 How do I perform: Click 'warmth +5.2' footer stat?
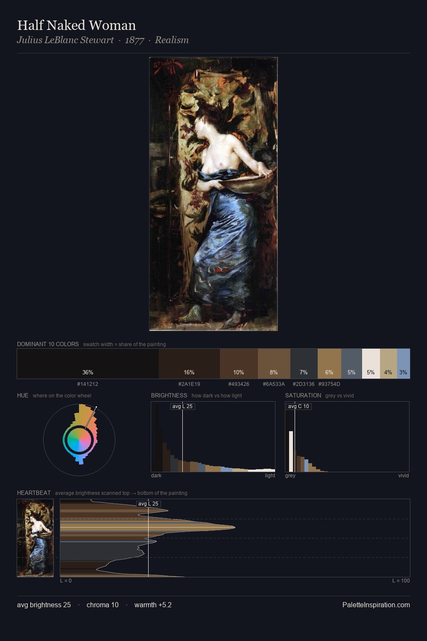pyautogui.click(x=153, y=605)
